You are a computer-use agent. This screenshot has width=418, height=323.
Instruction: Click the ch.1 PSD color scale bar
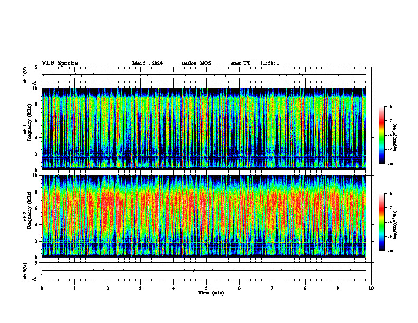[382, 135]
